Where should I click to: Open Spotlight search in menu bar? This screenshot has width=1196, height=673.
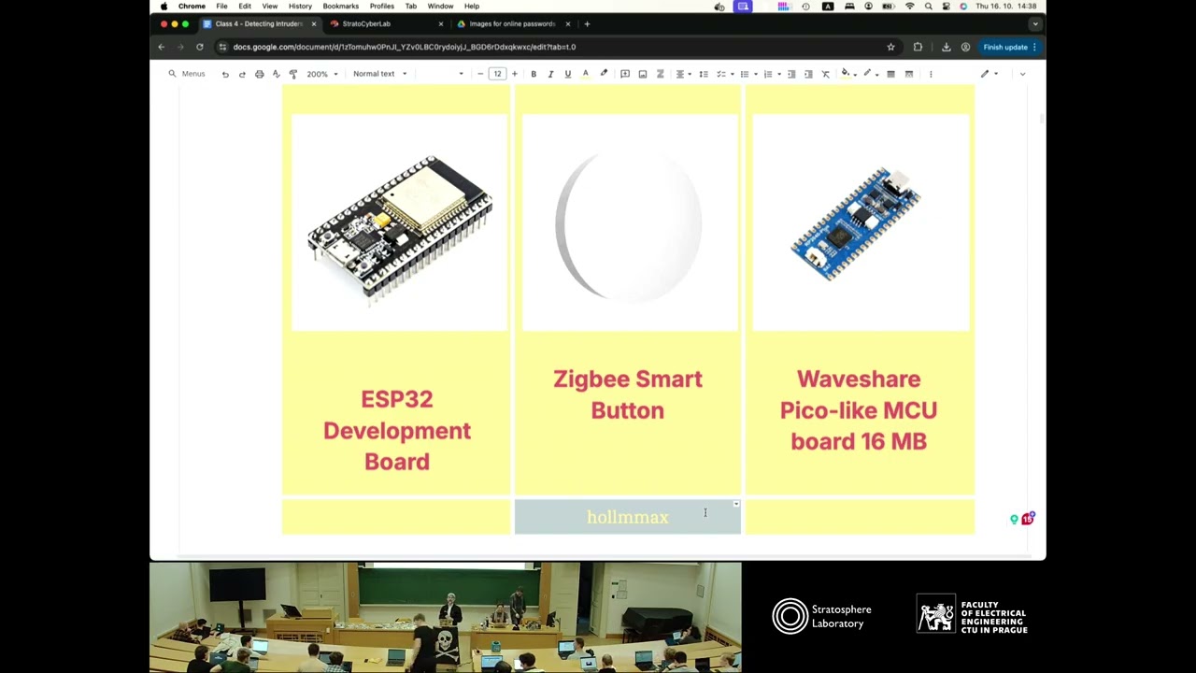(x=928, y=7)
